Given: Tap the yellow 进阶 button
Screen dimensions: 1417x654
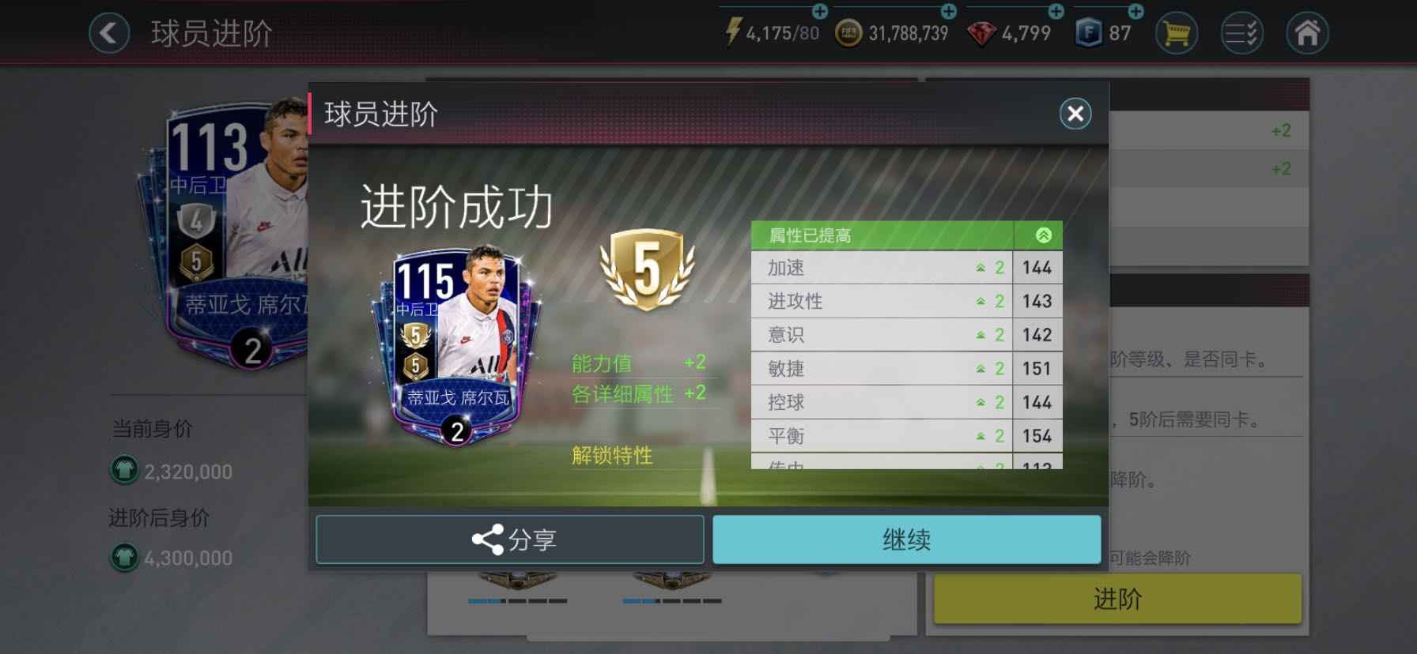Looking at the screenshot, I should (1118, 599).
